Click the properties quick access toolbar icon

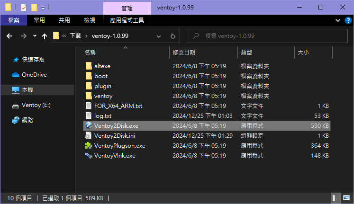(x=24, y=8)
